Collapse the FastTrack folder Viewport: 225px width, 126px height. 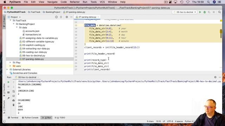click(11, 20)
